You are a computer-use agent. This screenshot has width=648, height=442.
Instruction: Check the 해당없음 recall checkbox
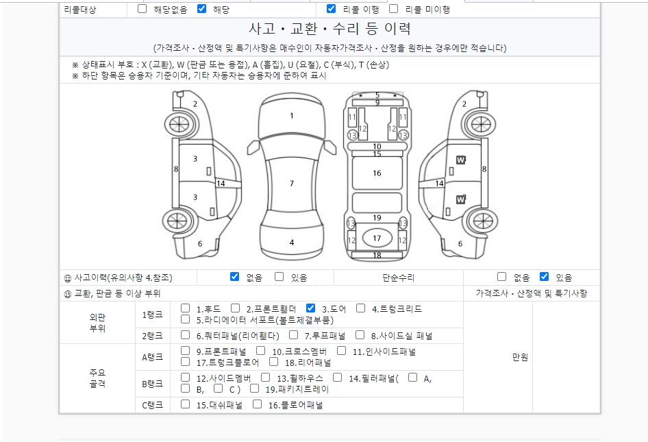coord(142,9)
